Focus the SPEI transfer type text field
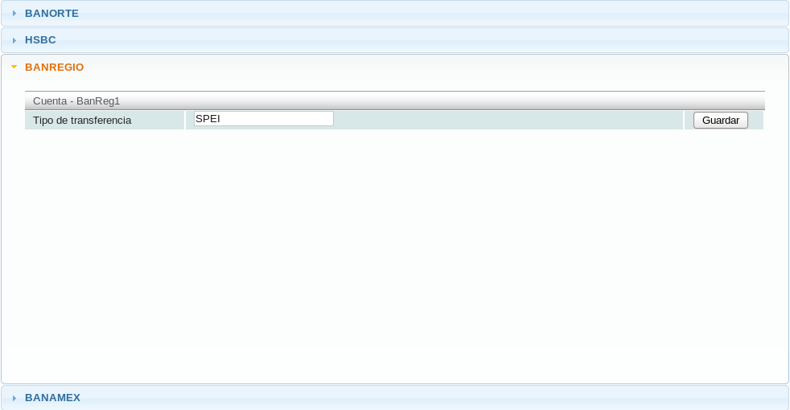Screen dimensions: 790x410 pos(263,119)
